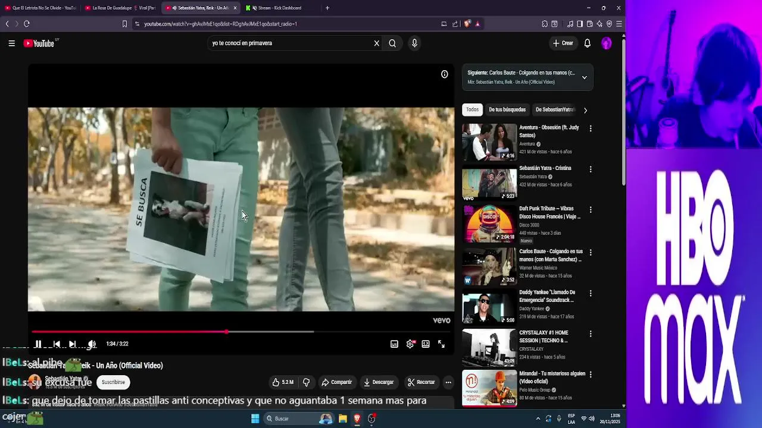This screenshot has height=428, width=762.
Task: Open options for Miranda! video
Action: [590, 374]
